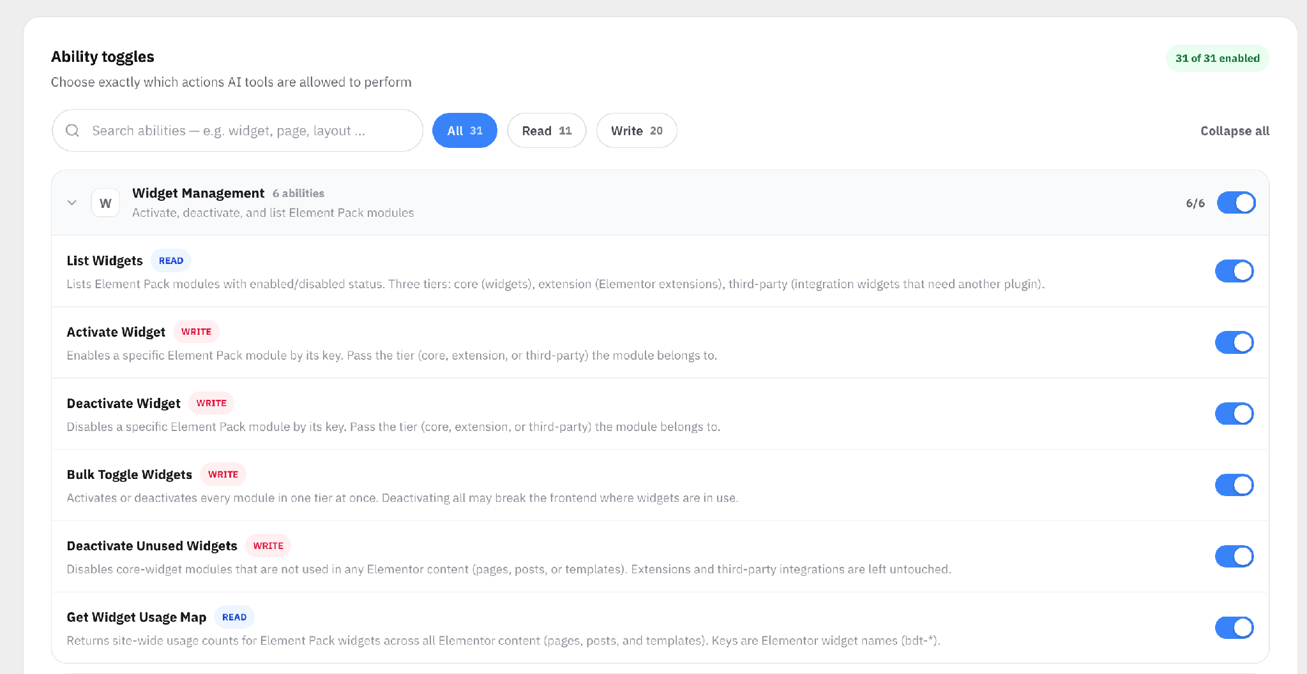Select the All 31 filter tab
Viewport: 1307px width, 674px height.
click(465, 131)
